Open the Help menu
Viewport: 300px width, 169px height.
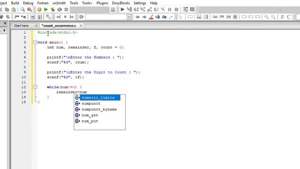click(x=154, y=3)
